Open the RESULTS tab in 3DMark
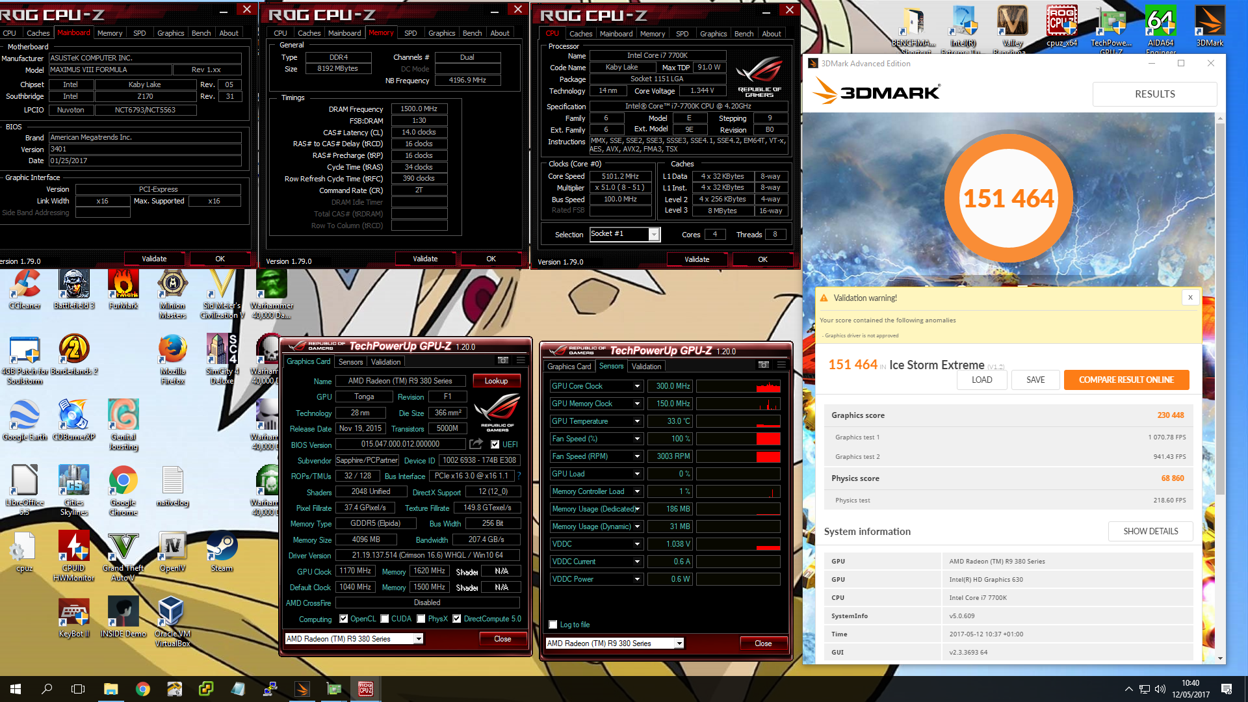Screen dimensions: 1248x702 click(x=1154, y=94)
